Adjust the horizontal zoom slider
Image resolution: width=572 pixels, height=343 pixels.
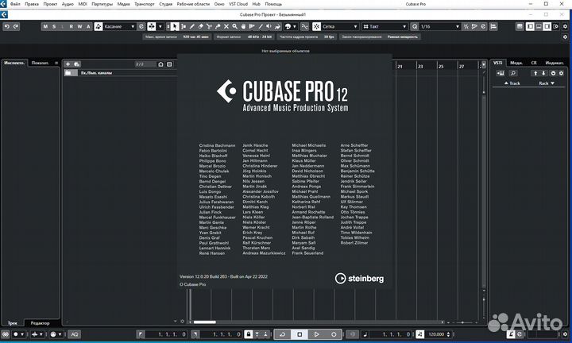pos(462,322)
